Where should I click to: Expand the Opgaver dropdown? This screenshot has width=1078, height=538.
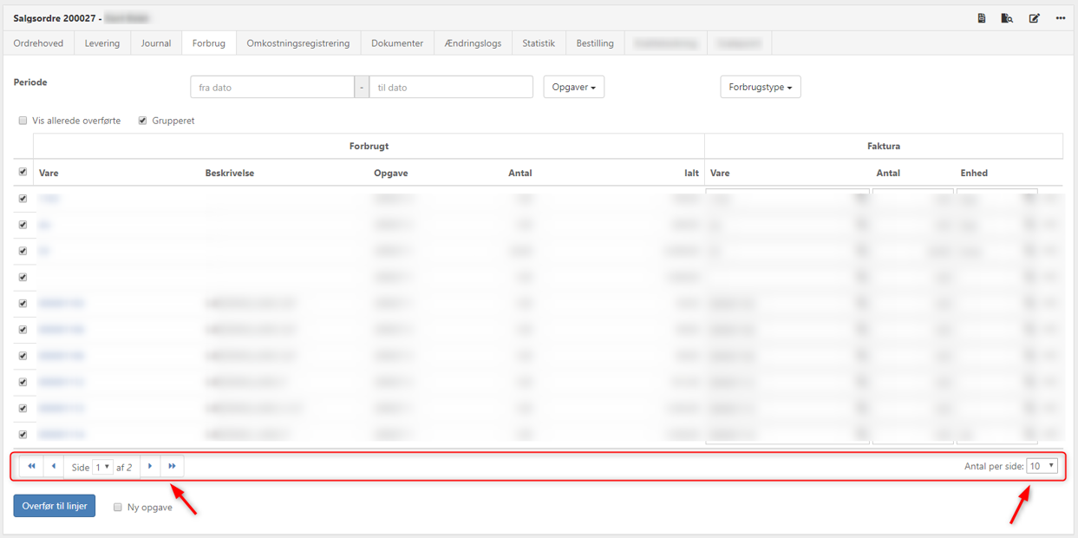pos(573,87)
